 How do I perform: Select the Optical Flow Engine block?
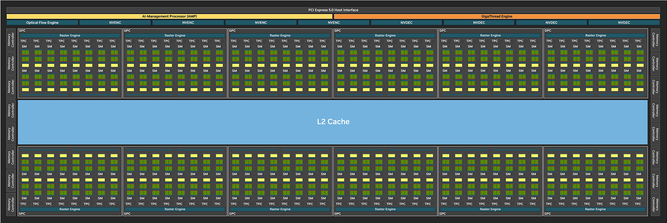tap(42, 23)
